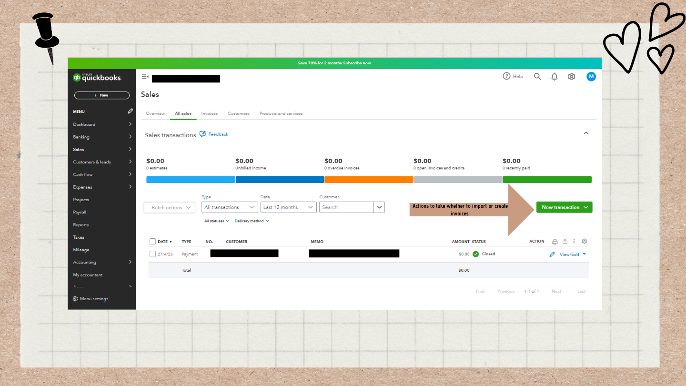Click the light blue estimates bar

click(x=191, y=180)
